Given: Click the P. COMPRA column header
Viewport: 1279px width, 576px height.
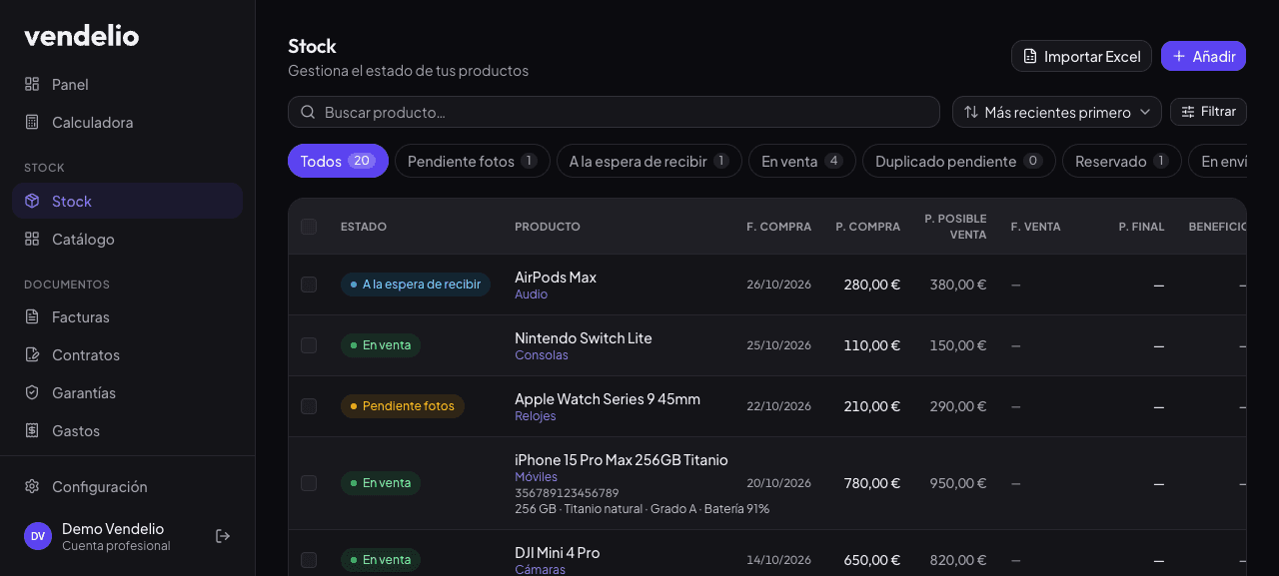Looking at the screenshot, I should [x=867, y=227].
